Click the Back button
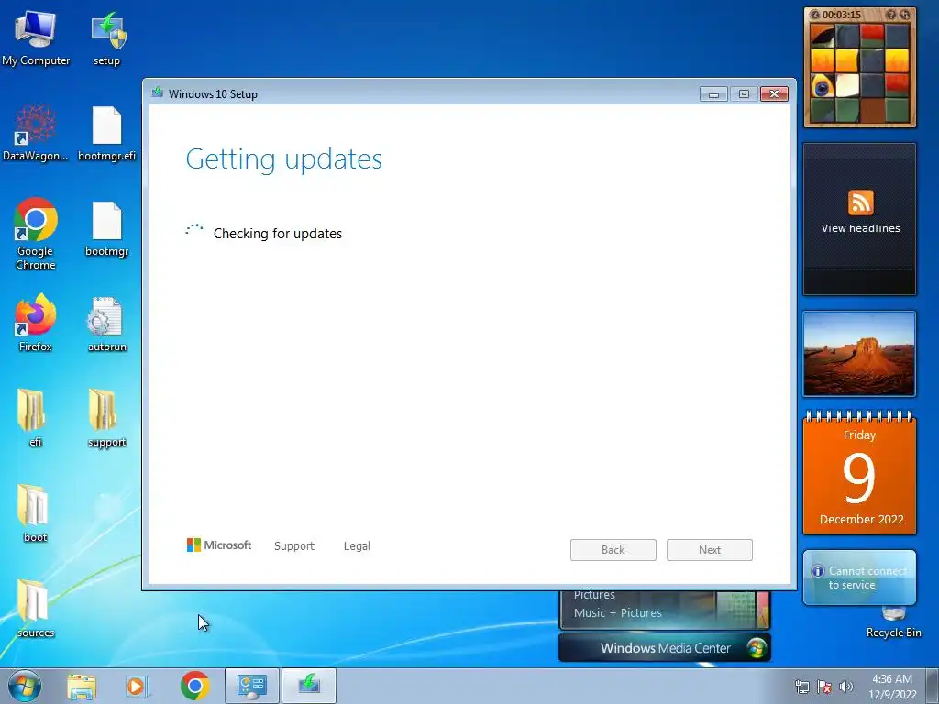 (613, 550)
